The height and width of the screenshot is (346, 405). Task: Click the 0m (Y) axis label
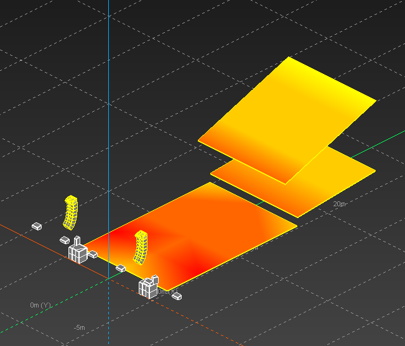click(40, 305)
